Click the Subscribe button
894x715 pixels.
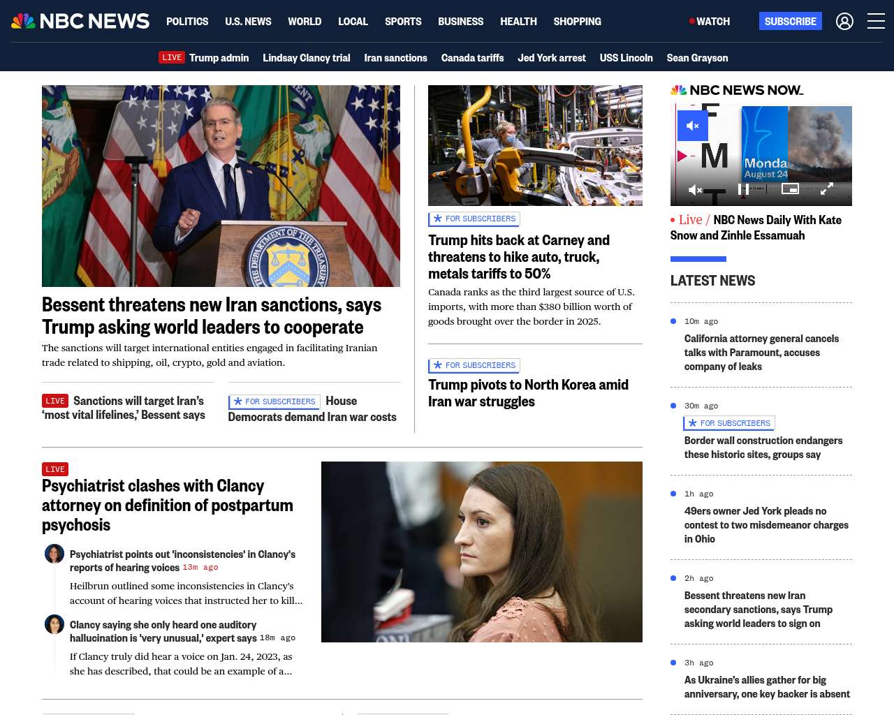pyautogui.click(x=791, y=22)
